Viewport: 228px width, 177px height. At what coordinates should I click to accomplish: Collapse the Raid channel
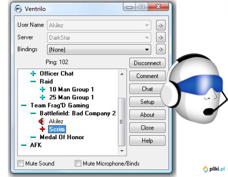click(x=33, y=81)
